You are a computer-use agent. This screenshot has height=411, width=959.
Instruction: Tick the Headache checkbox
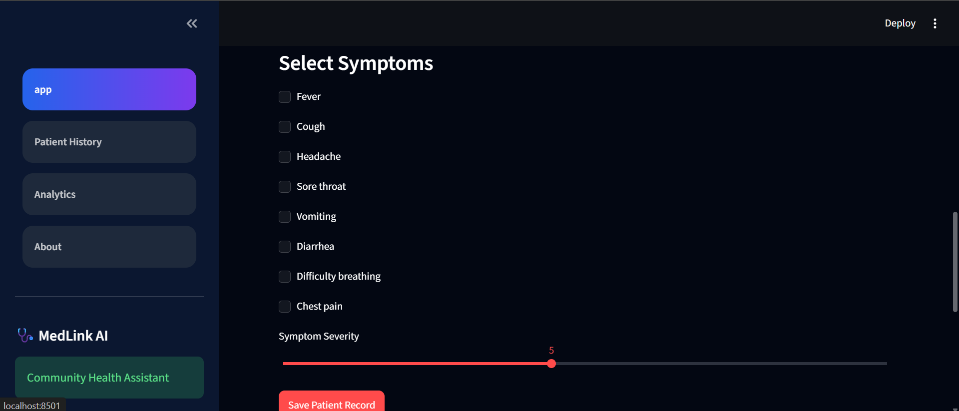[285, 157]
